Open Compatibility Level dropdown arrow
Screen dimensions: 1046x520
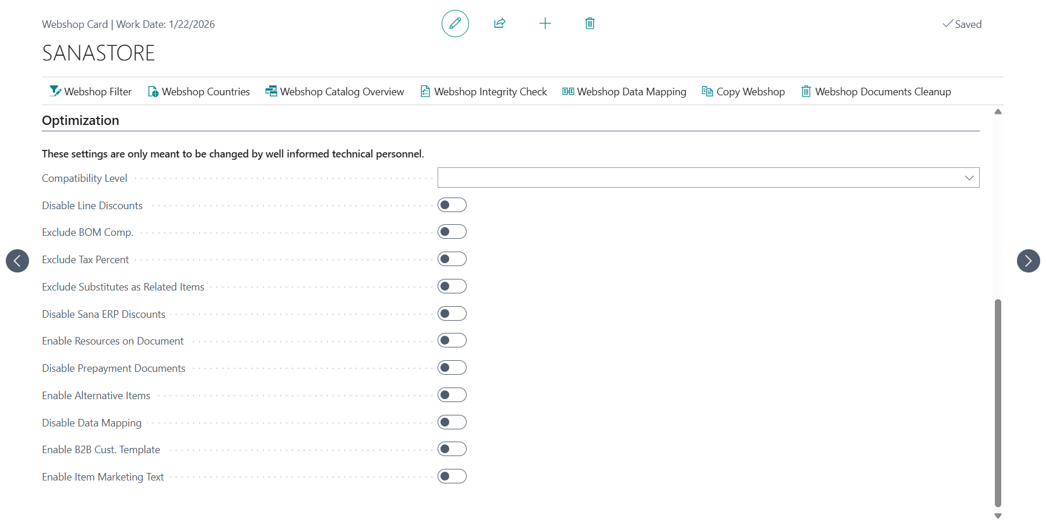click(969, 178)
